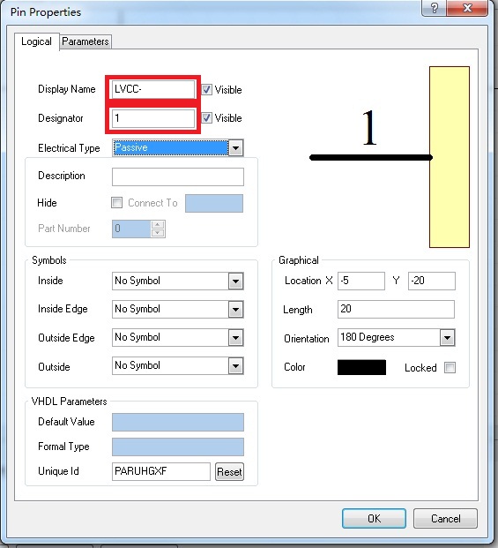The width and height of the screenshot is (498, 548).
Task: Reset the Unique Id
Action: pyautogui.click(x=229, y=472)
